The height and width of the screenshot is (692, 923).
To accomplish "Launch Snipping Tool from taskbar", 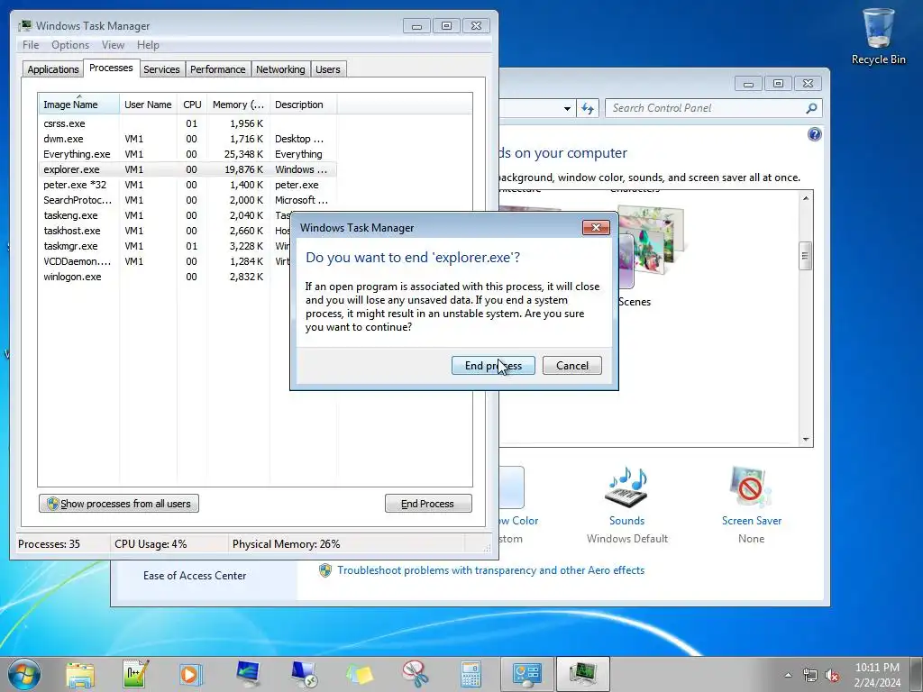I will point(415,674).
